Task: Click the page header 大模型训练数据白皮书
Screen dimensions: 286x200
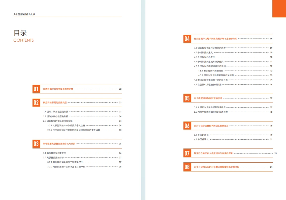Action: [x=24, y=14]
